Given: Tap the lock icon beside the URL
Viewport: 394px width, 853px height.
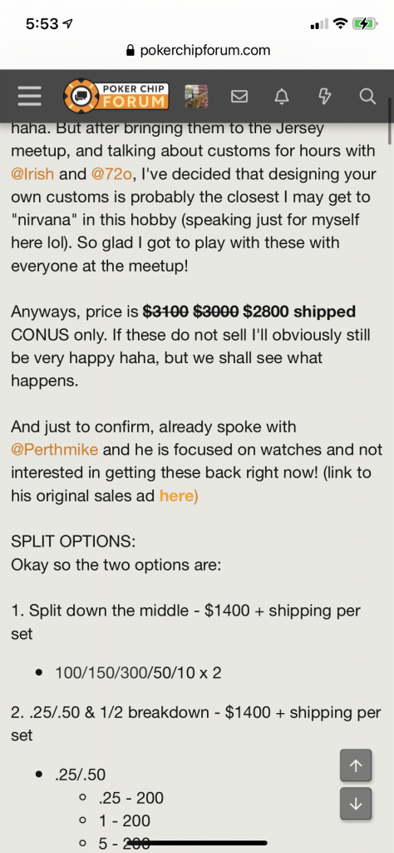Looking at the screenshot, I should point(130,51).
